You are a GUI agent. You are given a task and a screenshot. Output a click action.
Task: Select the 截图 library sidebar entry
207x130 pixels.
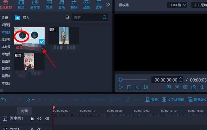[6, 61]
